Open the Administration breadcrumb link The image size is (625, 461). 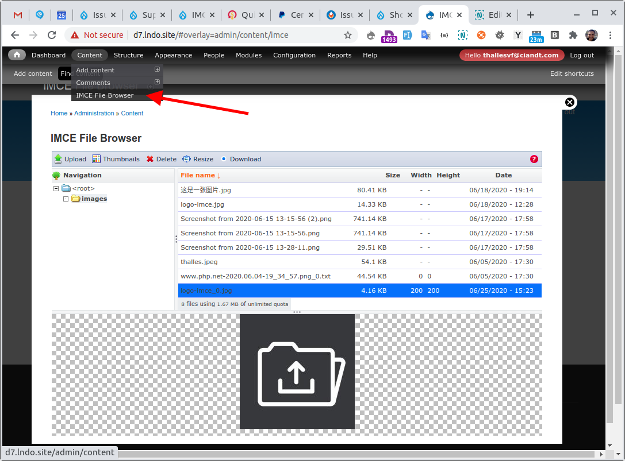click(94, 113)
